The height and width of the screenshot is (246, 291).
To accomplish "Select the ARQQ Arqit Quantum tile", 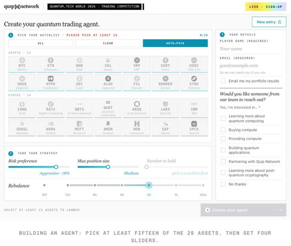I will [x=137, y=108].
